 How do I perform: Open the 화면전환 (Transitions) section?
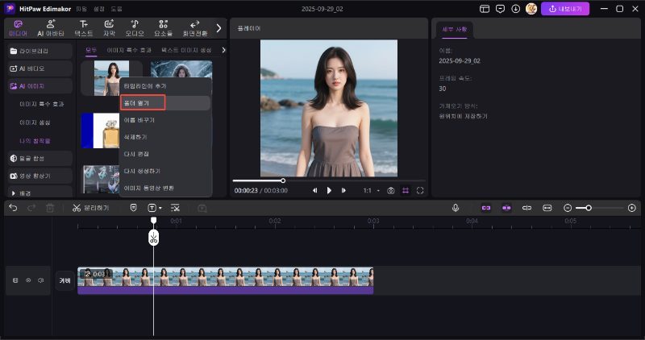click(x=195, y=28)
